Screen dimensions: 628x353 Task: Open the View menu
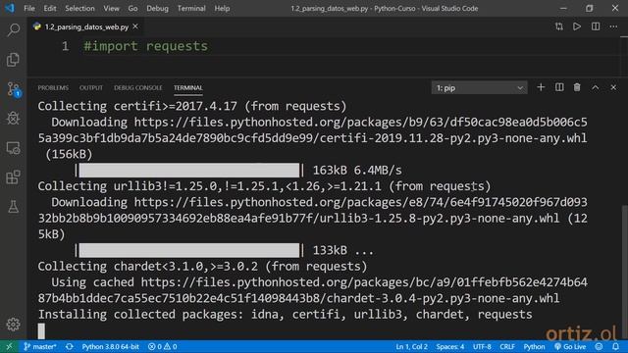pyautogui.click(x=111, y=8)
